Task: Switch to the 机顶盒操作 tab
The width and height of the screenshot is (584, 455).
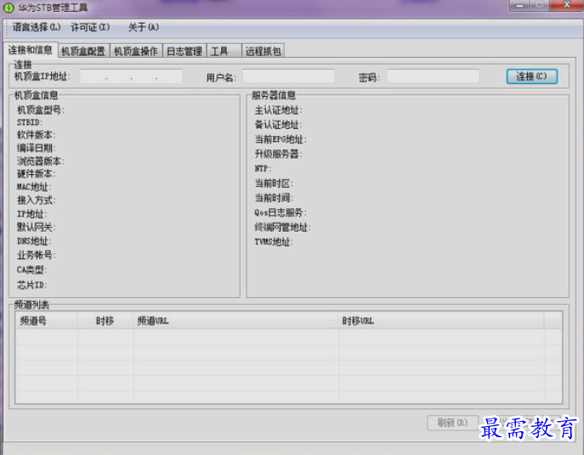Action: click(x=136, y=51)
